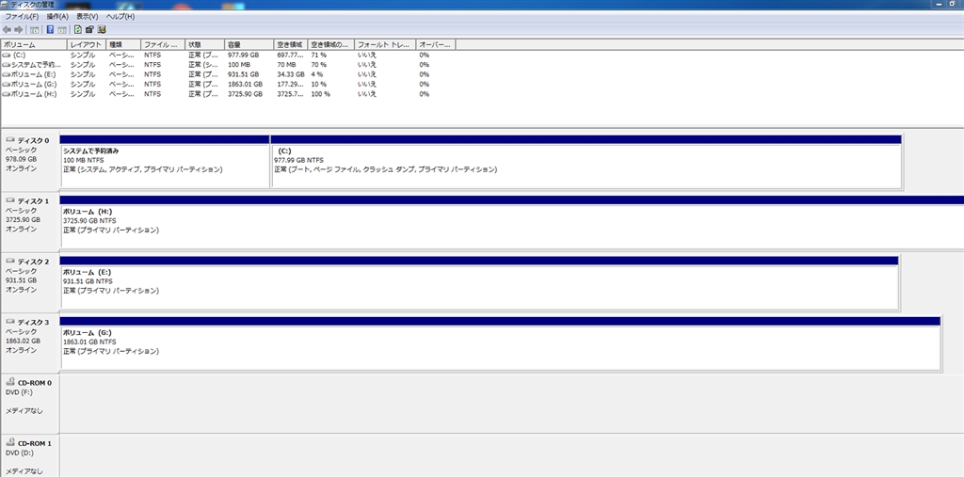Viewport: 964px width, 477px height.
Task: Sort by the 容量 column header
Action: click(x=249, y=45)
